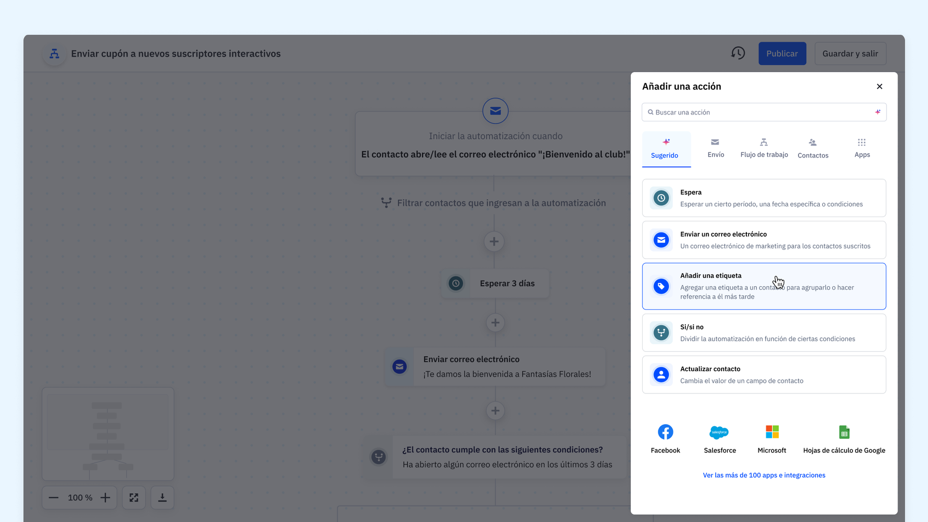Click Guardar y salir button
This screenshot has width=928, height=522.
click(x=850, y=54)
